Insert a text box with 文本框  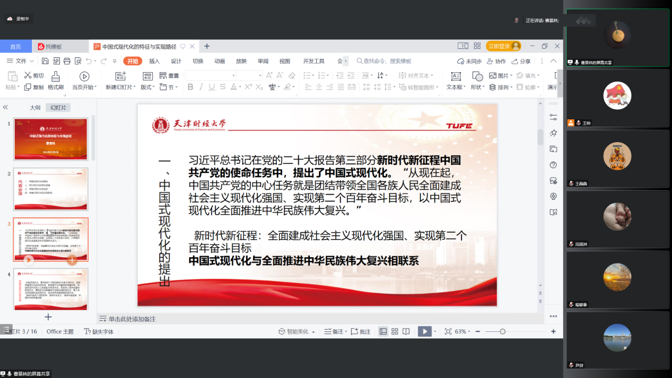pos(456,81)
